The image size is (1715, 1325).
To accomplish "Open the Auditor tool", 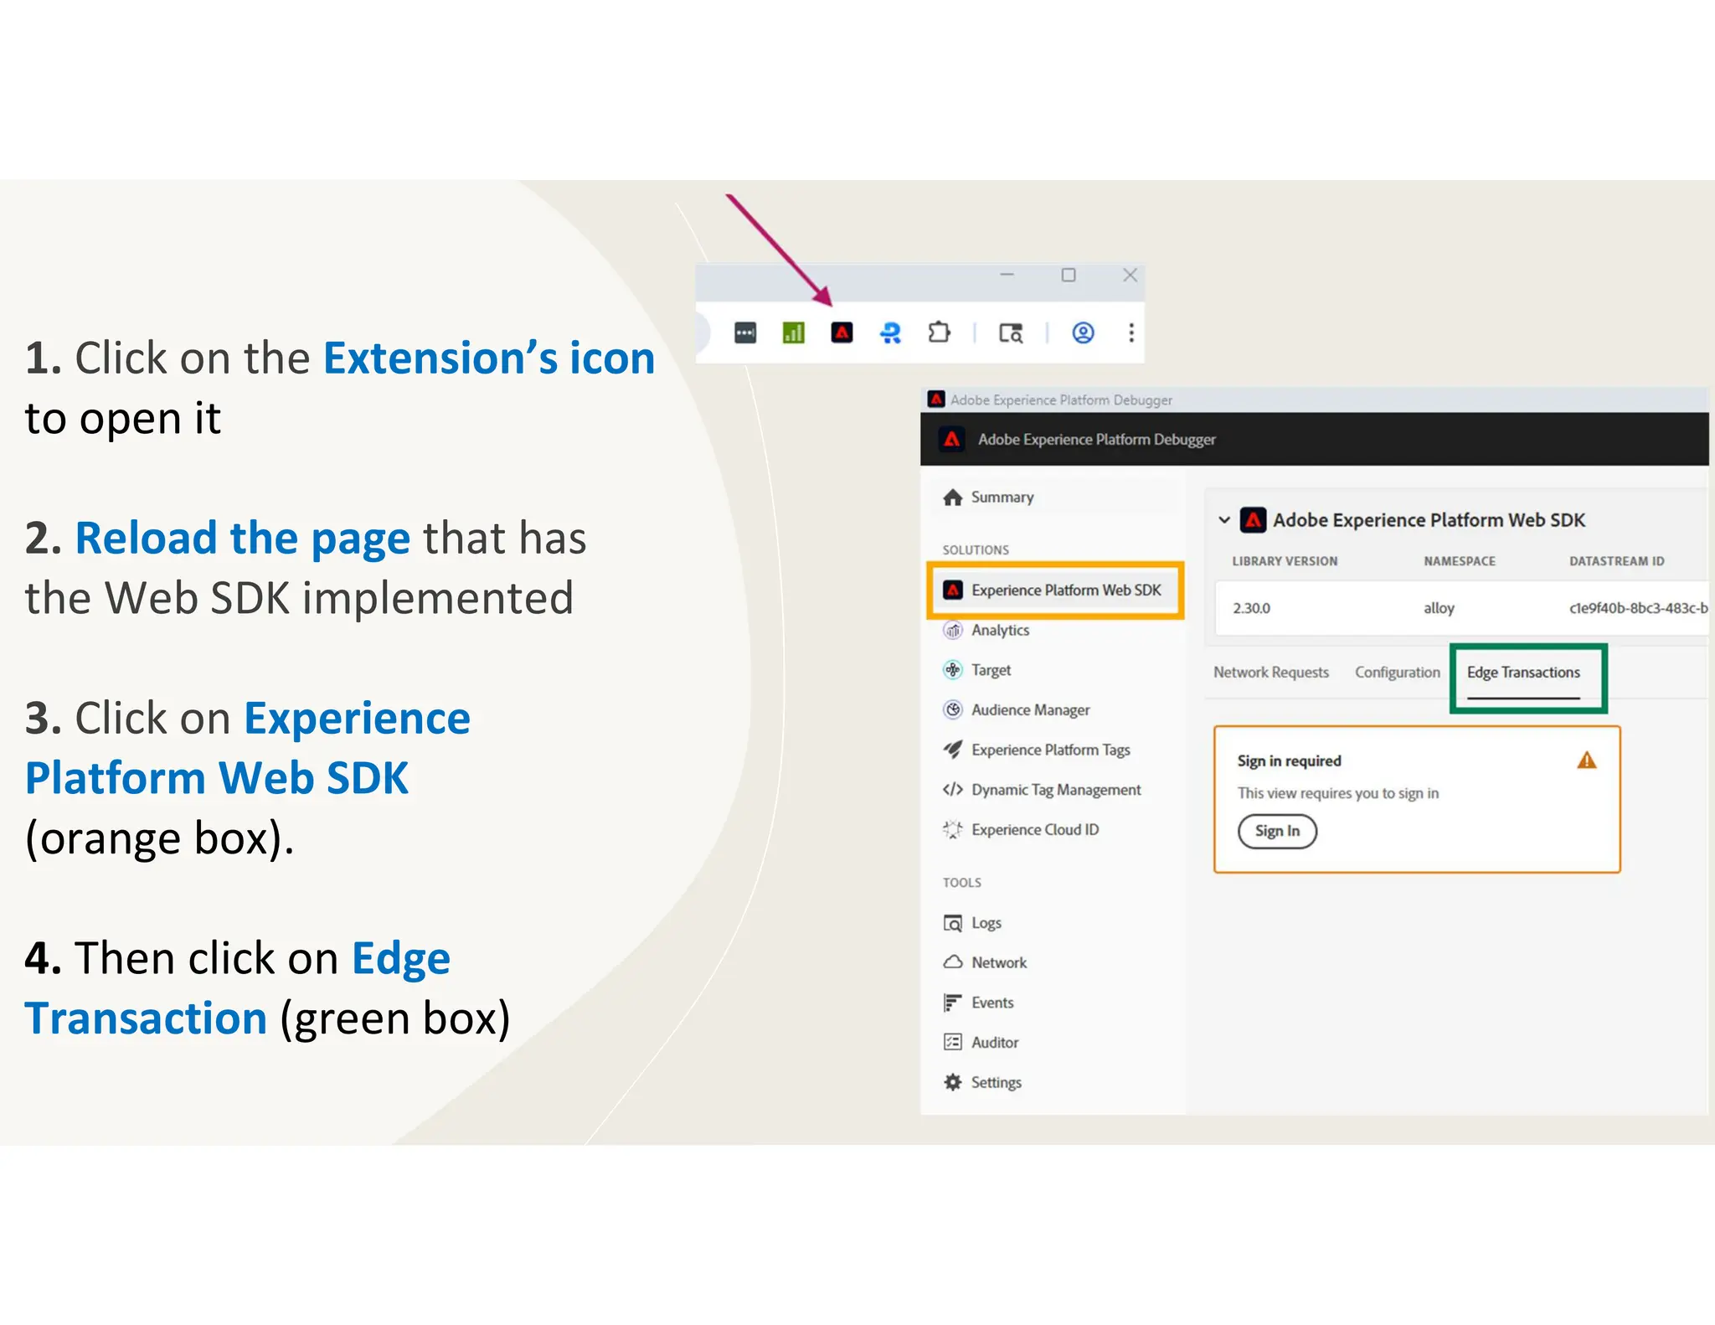I will [x=981, y=1043].
